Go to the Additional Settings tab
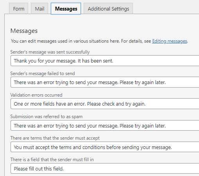The height and width of the screenshot is (176, 199). tap(108, 8)
